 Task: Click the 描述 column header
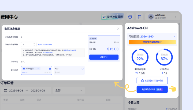click(39, 100)
